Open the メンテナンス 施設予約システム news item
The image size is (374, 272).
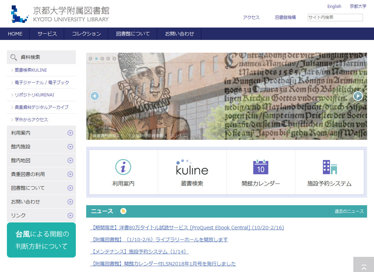point(140,252)
